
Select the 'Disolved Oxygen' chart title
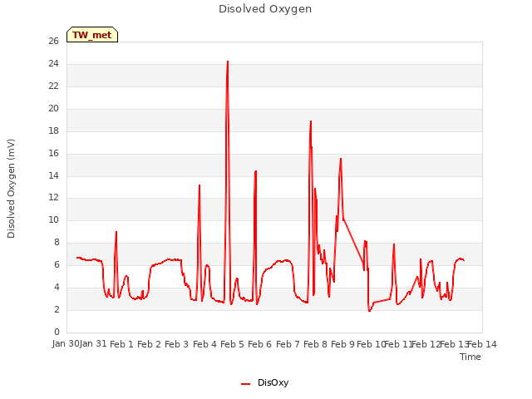pos(265,9)
